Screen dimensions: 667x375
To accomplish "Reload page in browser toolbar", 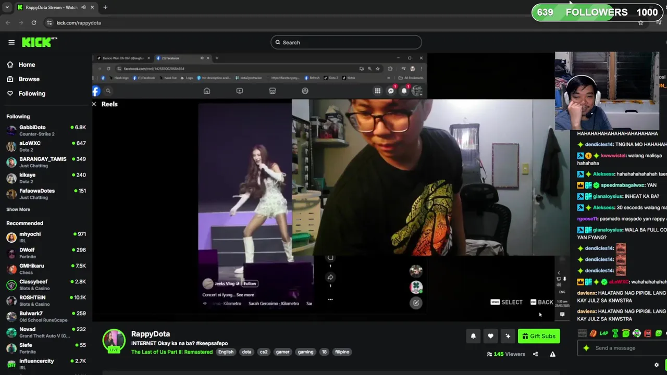I will click(x=34, y=22).
